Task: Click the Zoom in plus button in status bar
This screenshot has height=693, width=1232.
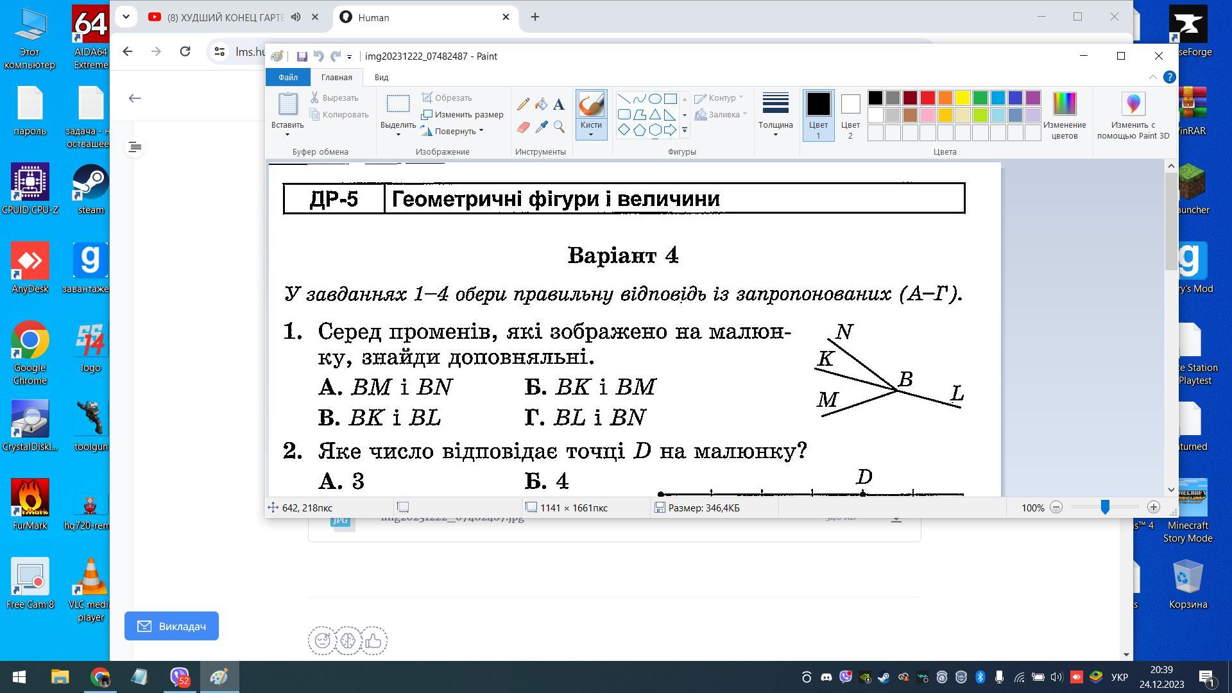Action: (1153, 508)
